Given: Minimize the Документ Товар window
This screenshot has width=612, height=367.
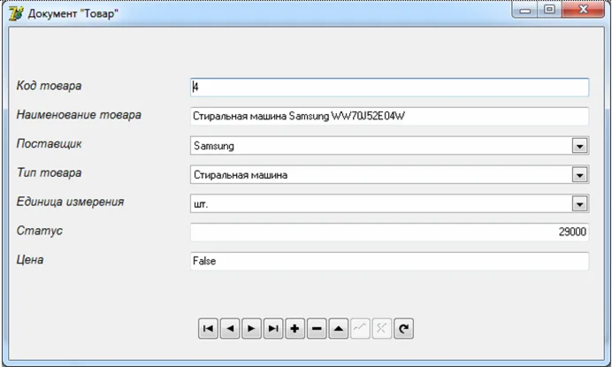Looking at the screenshot, I should (525, 10).
